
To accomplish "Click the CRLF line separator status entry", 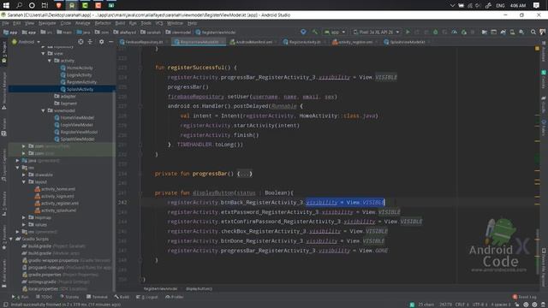I will click(462, 305).
